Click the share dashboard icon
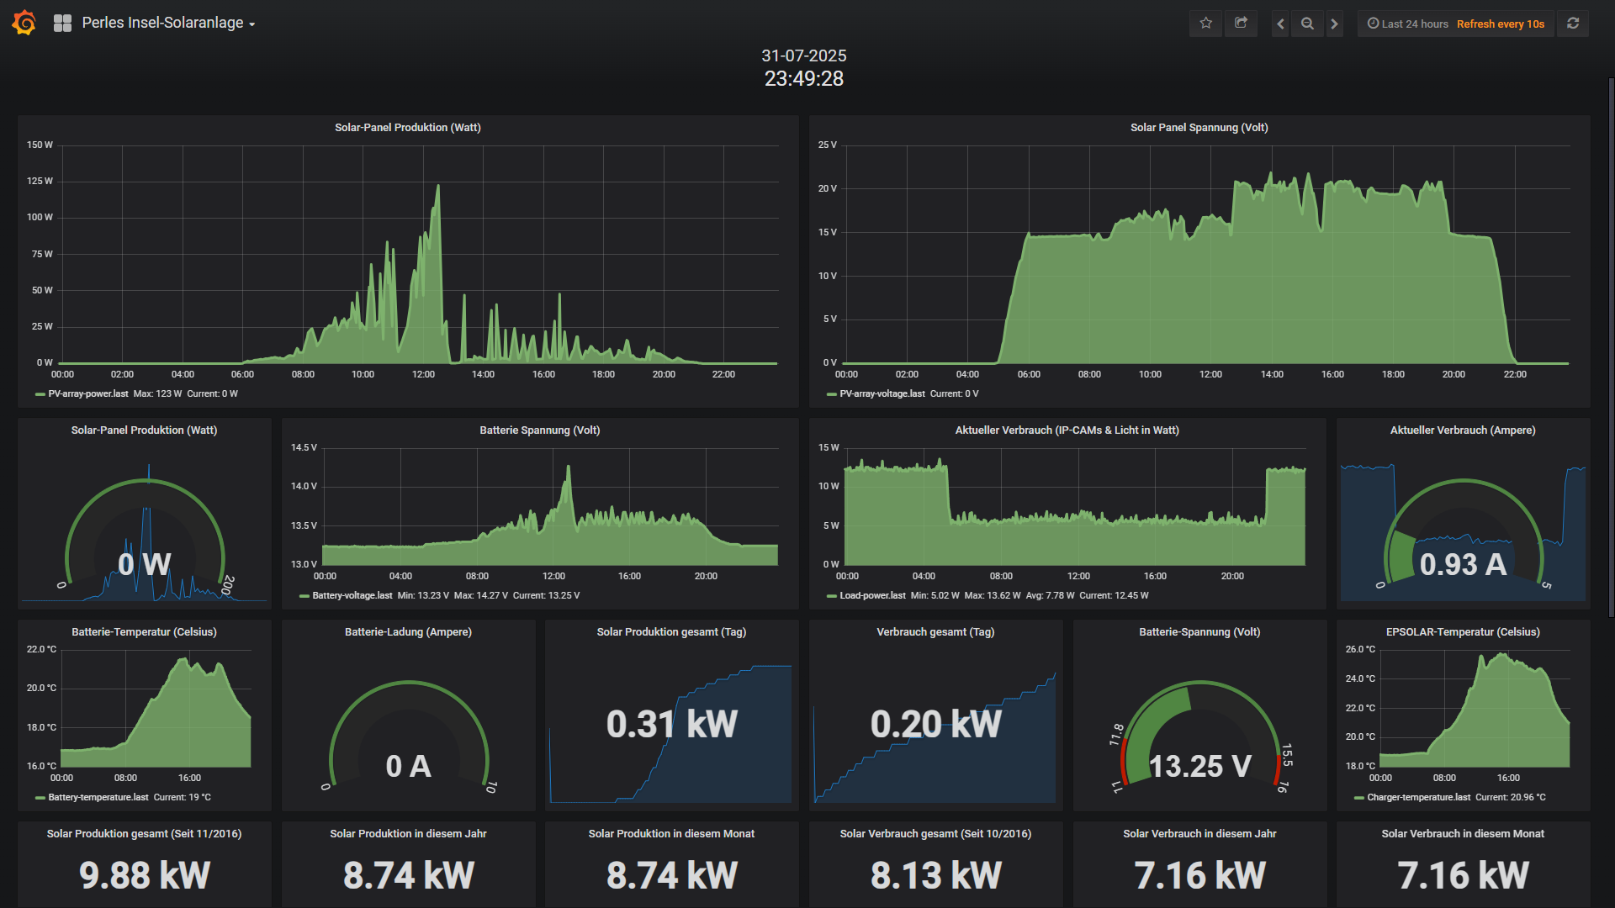The width and height of the screenshot is (1615, 908). point(1241,24)
